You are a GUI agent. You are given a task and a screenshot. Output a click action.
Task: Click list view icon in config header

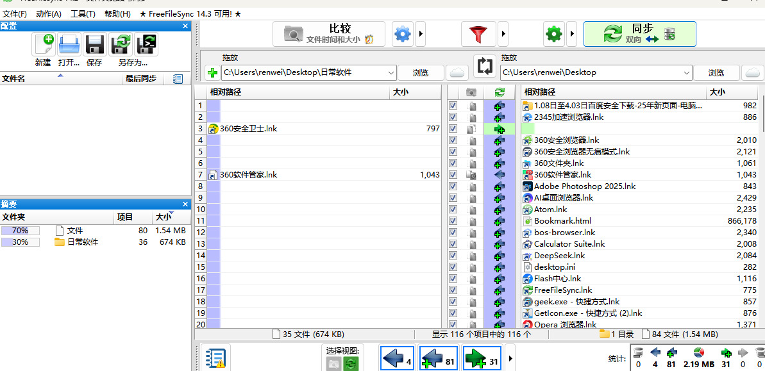click(178, 78)
